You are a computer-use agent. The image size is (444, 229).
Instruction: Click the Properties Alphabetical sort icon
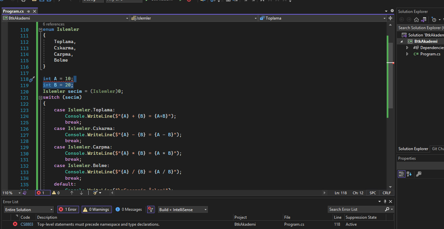coord(409,174)
